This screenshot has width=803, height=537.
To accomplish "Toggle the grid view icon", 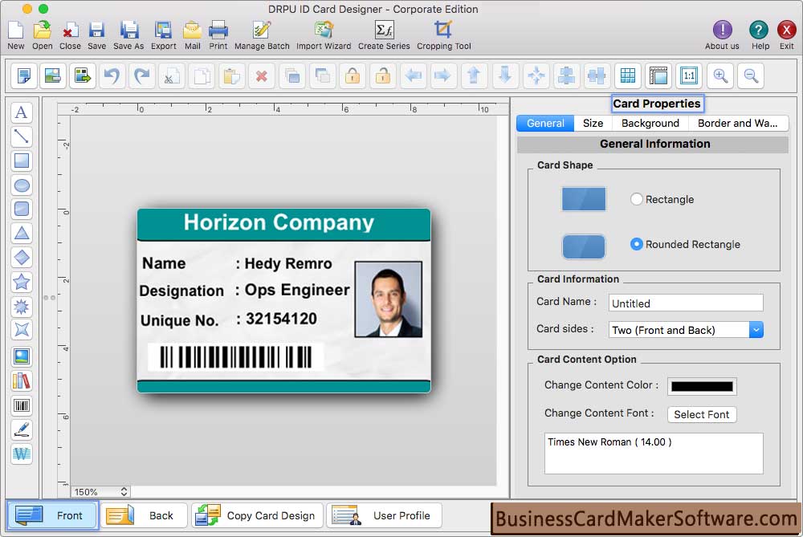I will pos(627,75).
